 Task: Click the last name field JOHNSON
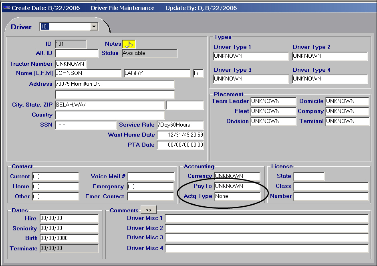89,73
